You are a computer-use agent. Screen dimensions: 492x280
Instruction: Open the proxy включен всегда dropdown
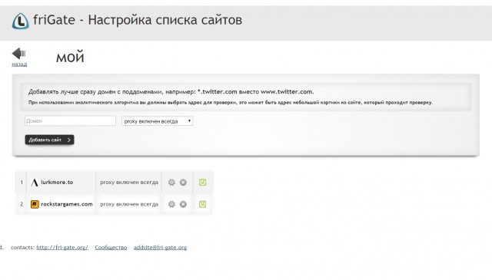(x=157, y=121)
